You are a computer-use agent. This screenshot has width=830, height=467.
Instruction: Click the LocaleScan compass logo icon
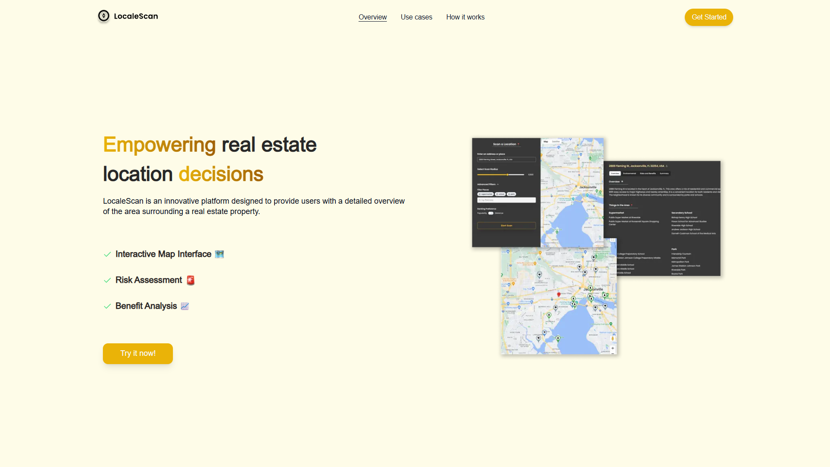pyautogui.click(x=104, y=16)
